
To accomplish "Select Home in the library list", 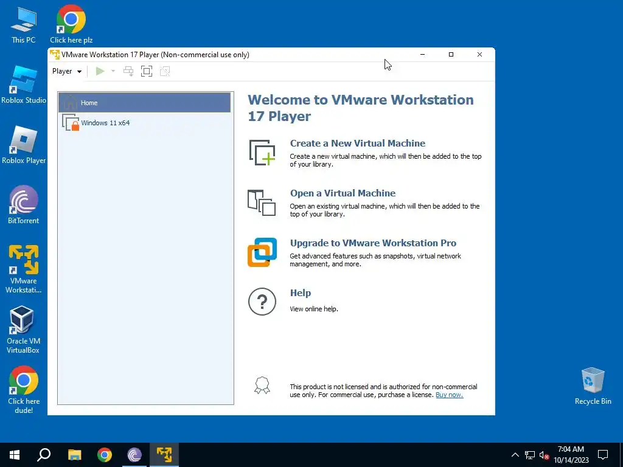I will click(x=145, y=102).
